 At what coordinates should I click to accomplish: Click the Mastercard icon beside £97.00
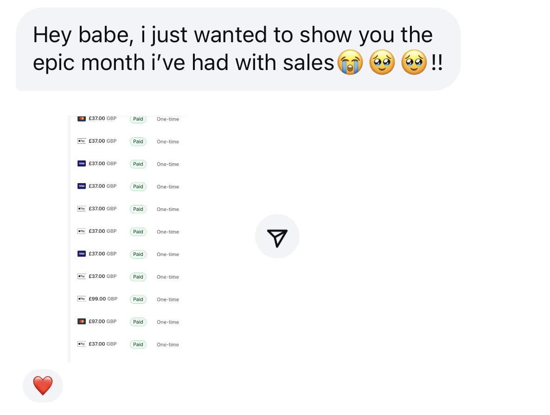81,321
